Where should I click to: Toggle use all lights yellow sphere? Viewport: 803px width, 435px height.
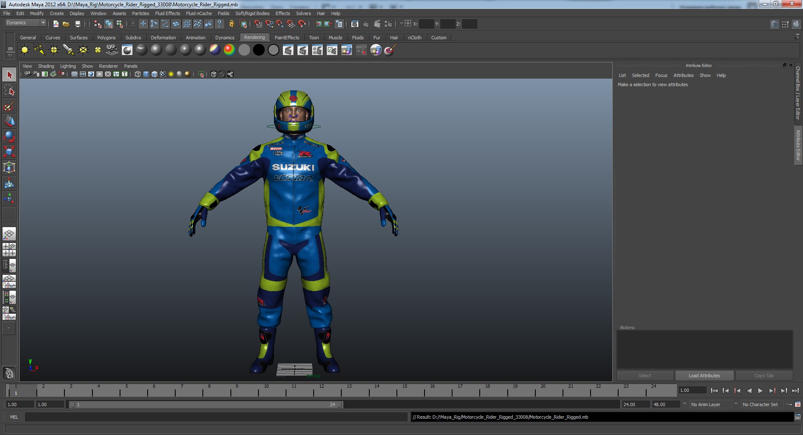(x=171, y=74)
